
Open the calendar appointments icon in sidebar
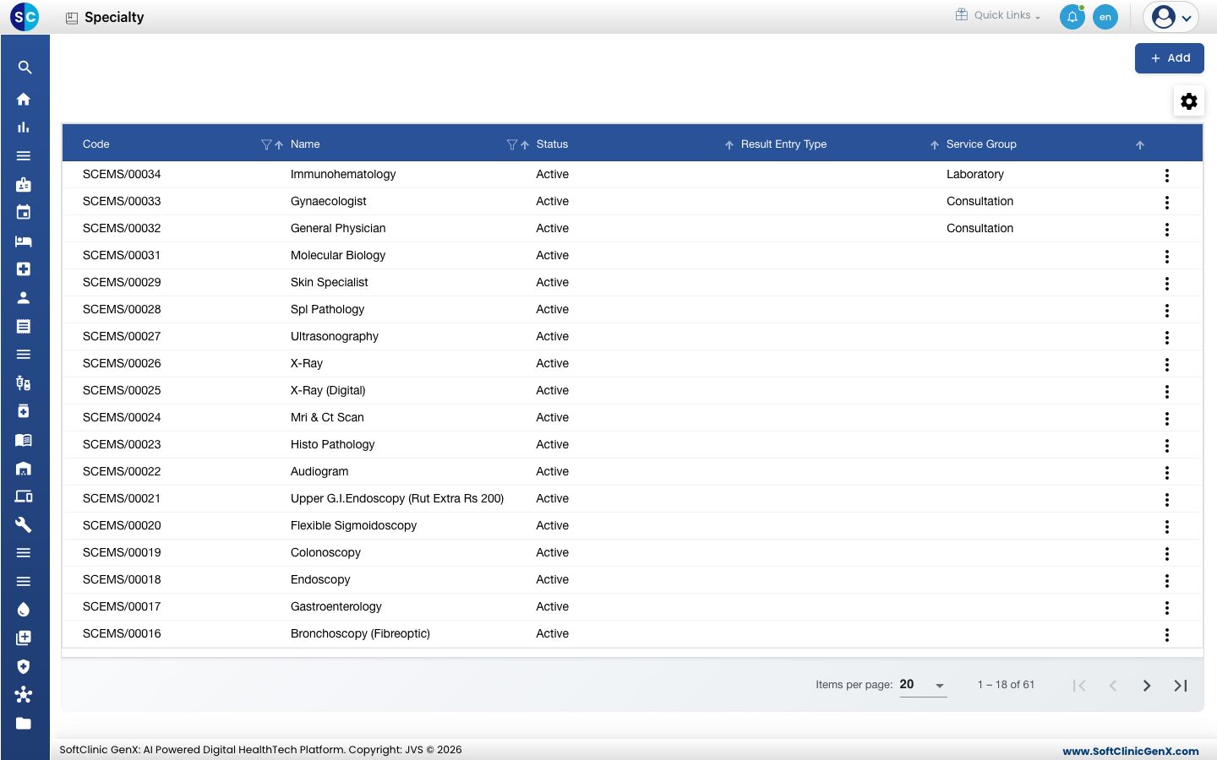24,212
